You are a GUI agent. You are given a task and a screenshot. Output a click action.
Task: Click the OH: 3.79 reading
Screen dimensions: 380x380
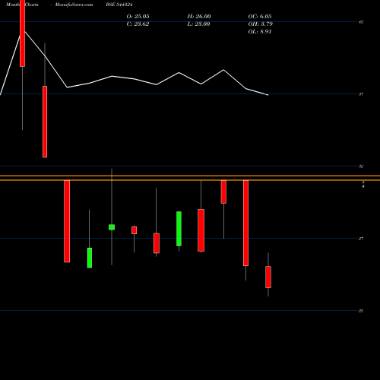tap(260, 24)
